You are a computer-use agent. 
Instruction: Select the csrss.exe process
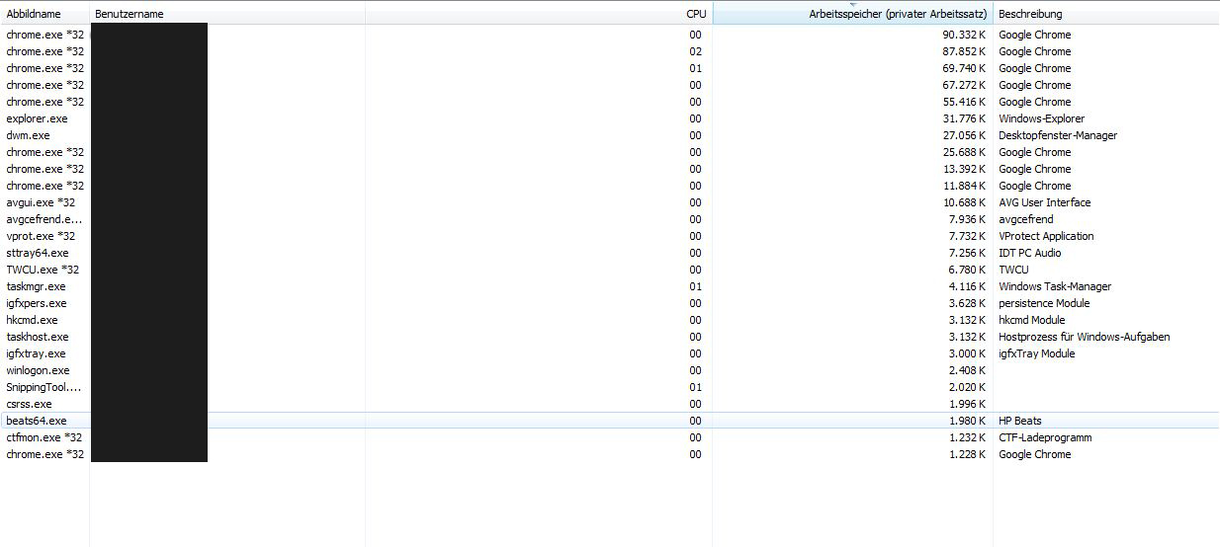610,404
